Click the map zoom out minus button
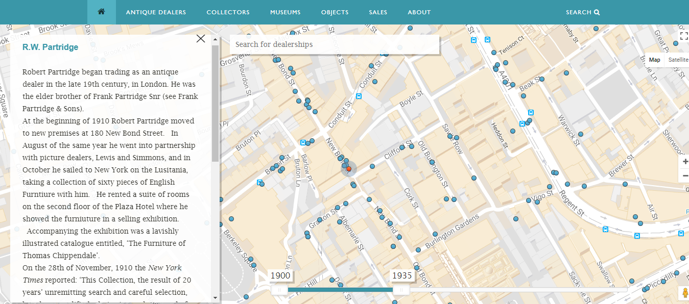This screenshot has height=304, width=689. [684, 176]
